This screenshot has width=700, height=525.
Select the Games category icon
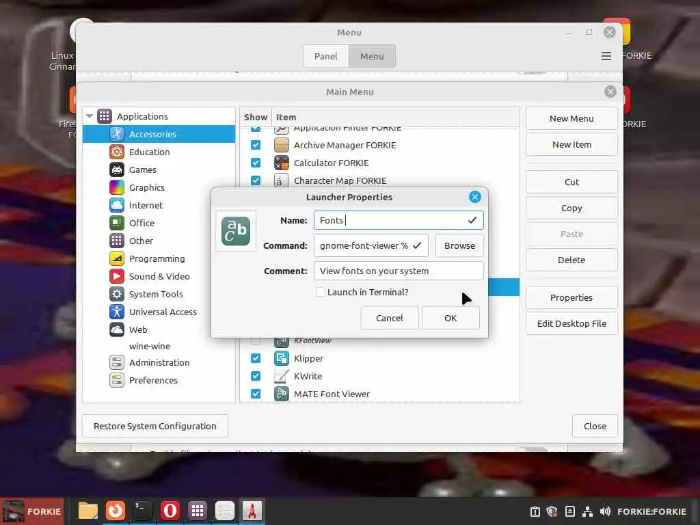click(116, 170)
